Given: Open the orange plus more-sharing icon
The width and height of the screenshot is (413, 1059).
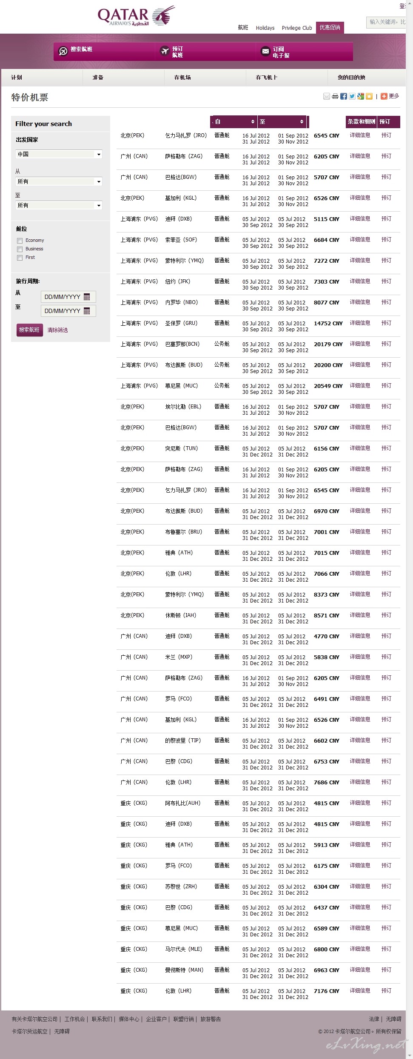Looking at the screenshot, I should coord(384,96).
